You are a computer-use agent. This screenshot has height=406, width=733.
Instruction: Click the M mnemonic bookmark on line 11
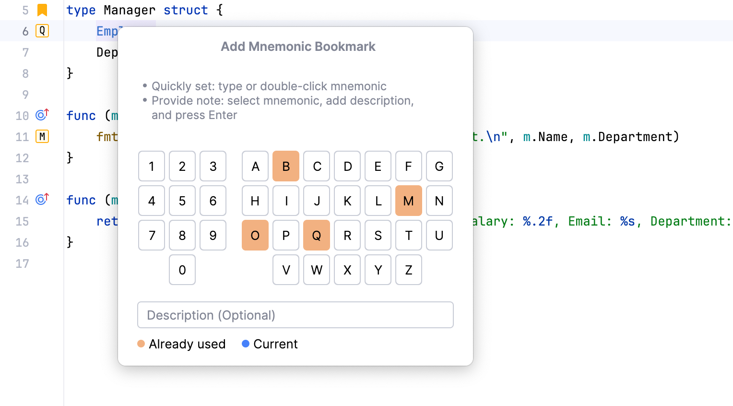(42, 136)
